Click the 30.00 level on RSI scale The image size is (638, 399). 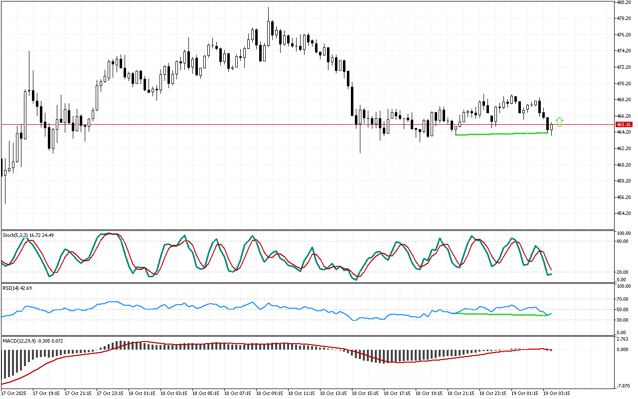point(623,320)
